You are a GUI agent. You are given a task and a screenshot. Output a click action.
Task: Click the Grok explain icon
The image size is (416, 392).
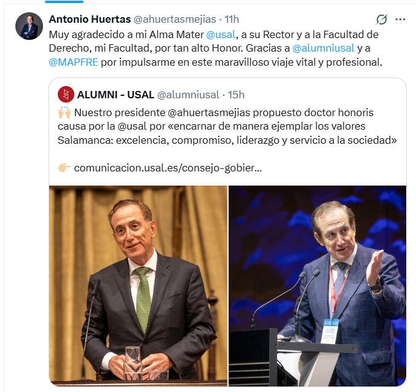point(382,20)
